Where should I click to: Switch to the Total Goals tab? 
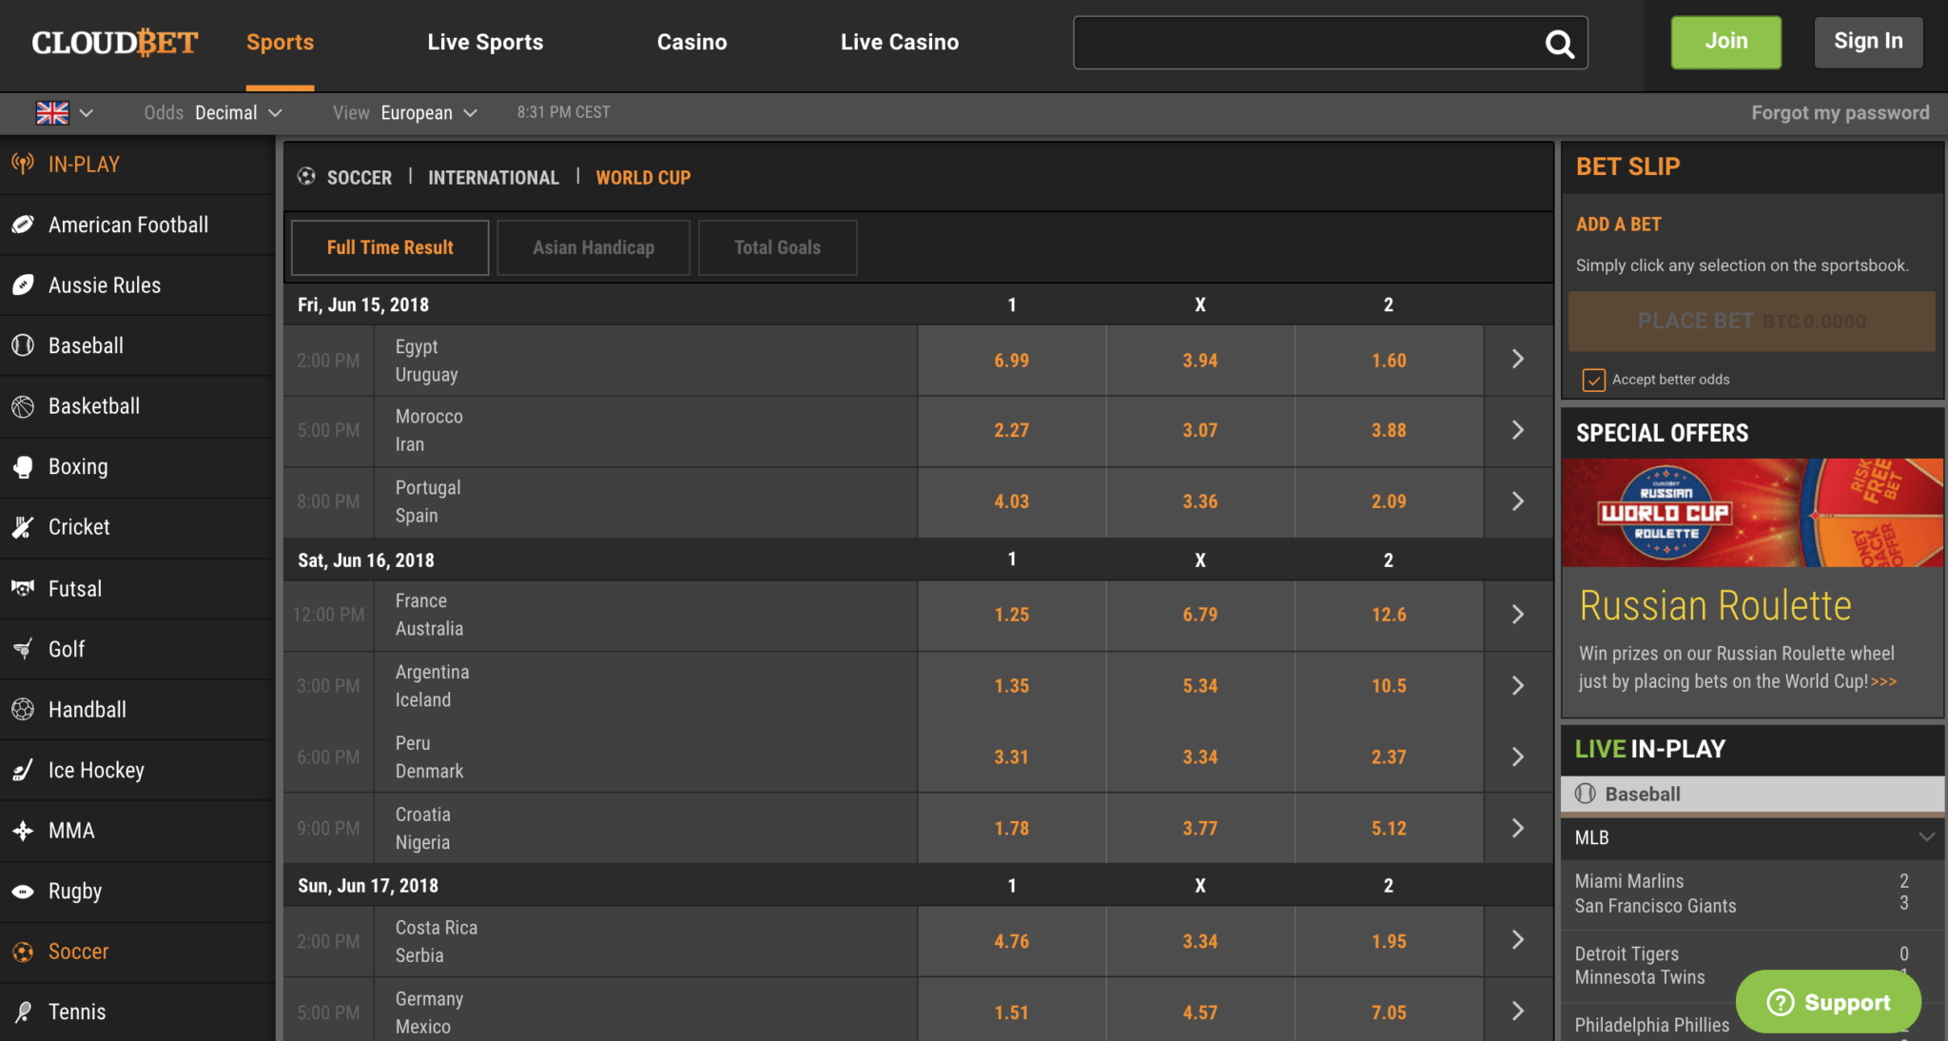pos(777,247)
